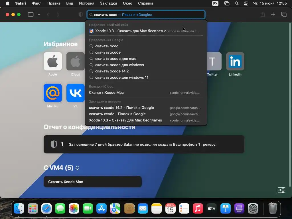Open Launchpad from the Dock
Screen dimensions: 292x219
coord(33,208)
